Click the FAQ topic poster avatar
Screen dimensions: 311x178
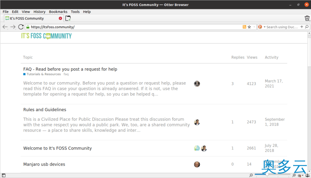[x=197, y=84]
